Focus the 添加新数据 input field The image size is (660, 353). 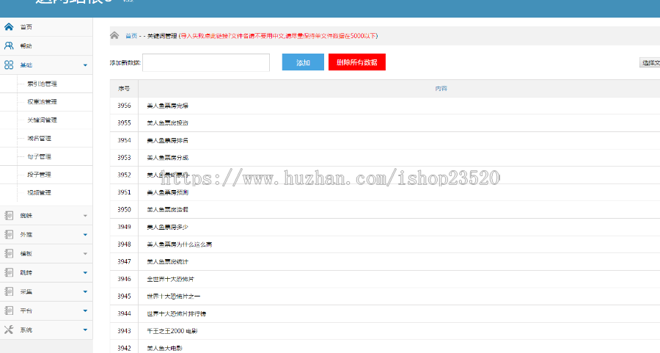(x=206, y=63)
